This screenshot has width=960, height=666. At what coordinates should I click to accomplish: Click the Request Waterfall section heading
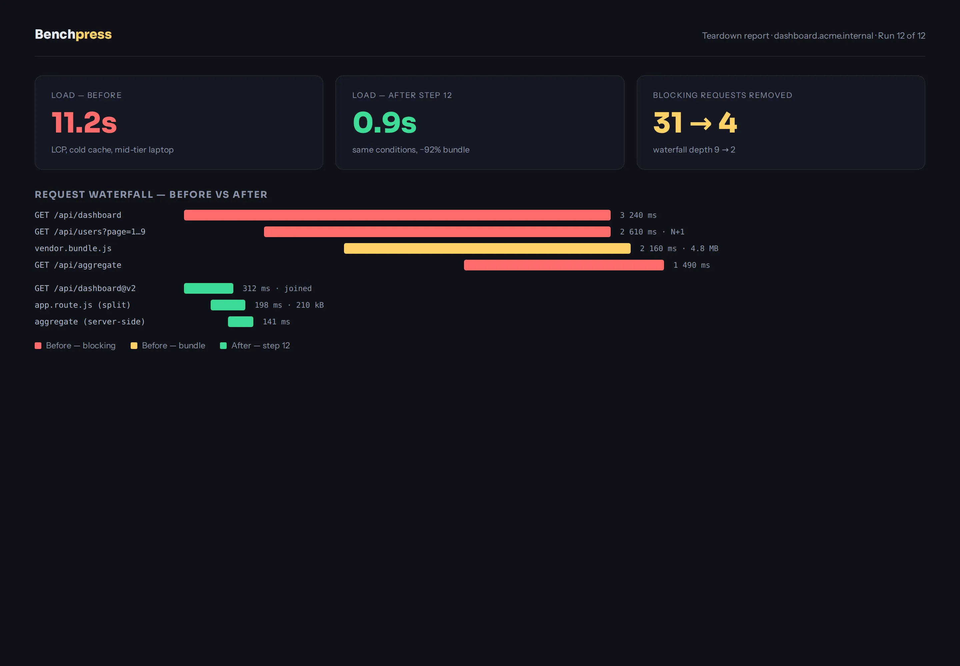point(151,194)
